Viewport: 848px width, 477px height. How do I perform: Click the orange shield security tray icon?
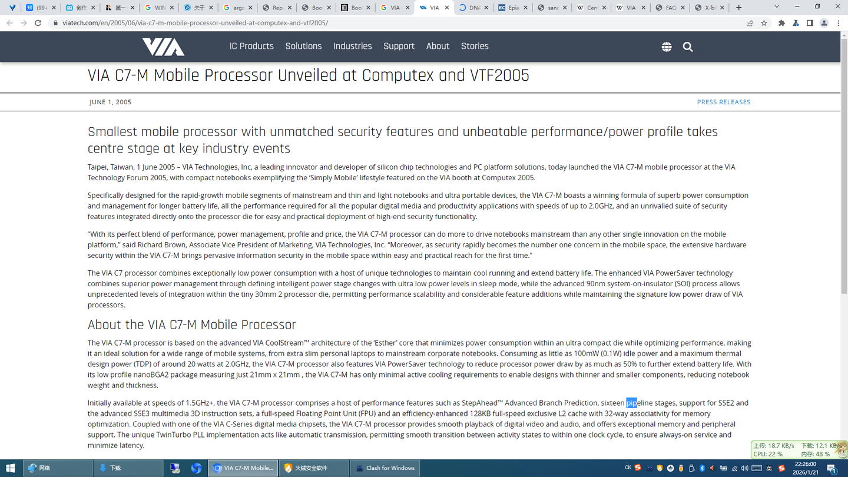tap(660, 468)
